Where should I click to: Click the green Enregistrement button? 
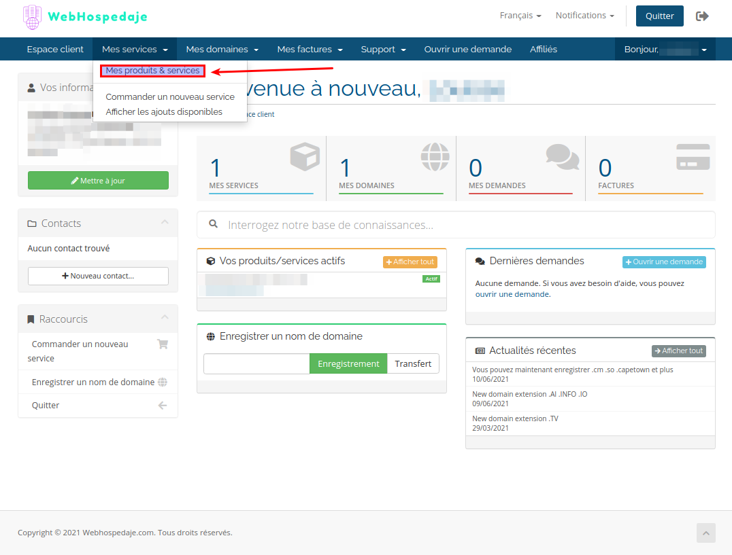coord(348,363)
